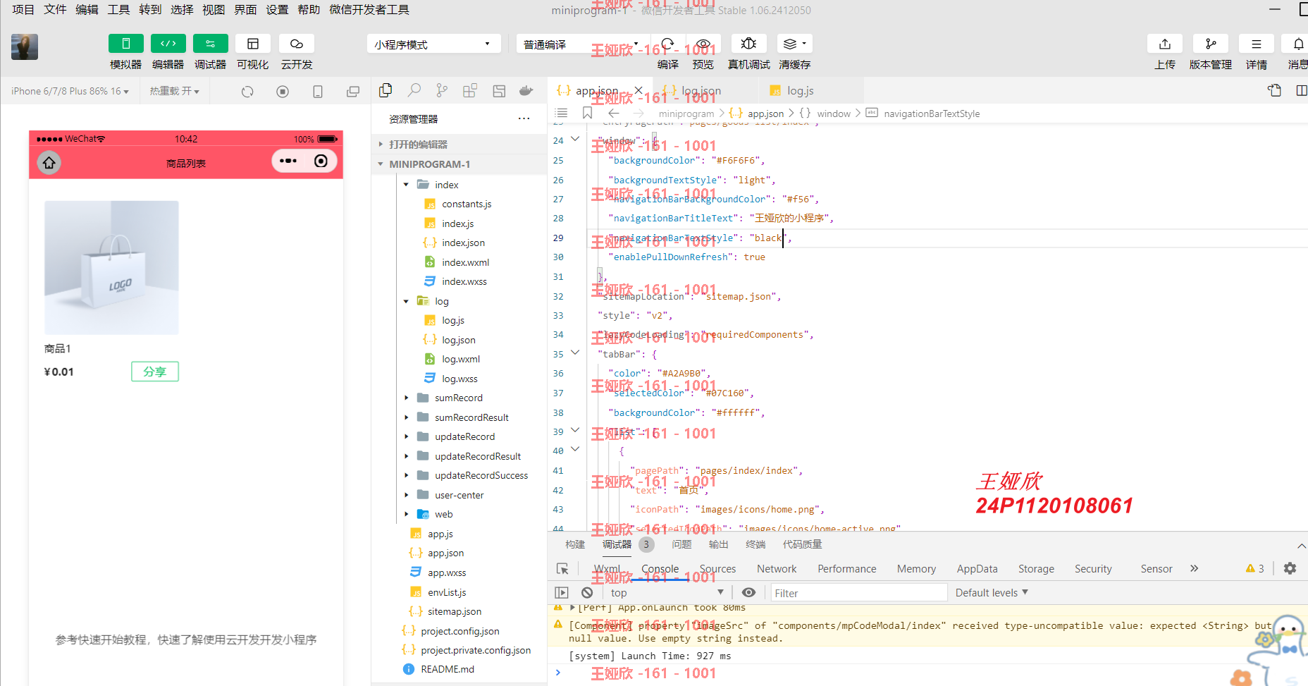Open the 热重载 hot reload dropdown

click(x=174, y=91)
